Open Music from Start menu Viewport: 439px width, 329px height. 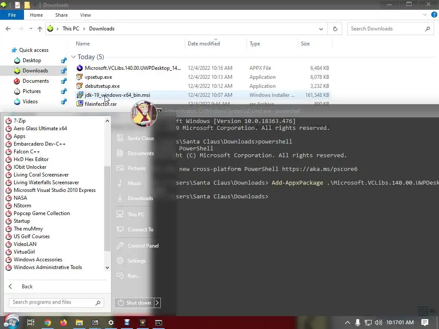[x=129, y=183]
